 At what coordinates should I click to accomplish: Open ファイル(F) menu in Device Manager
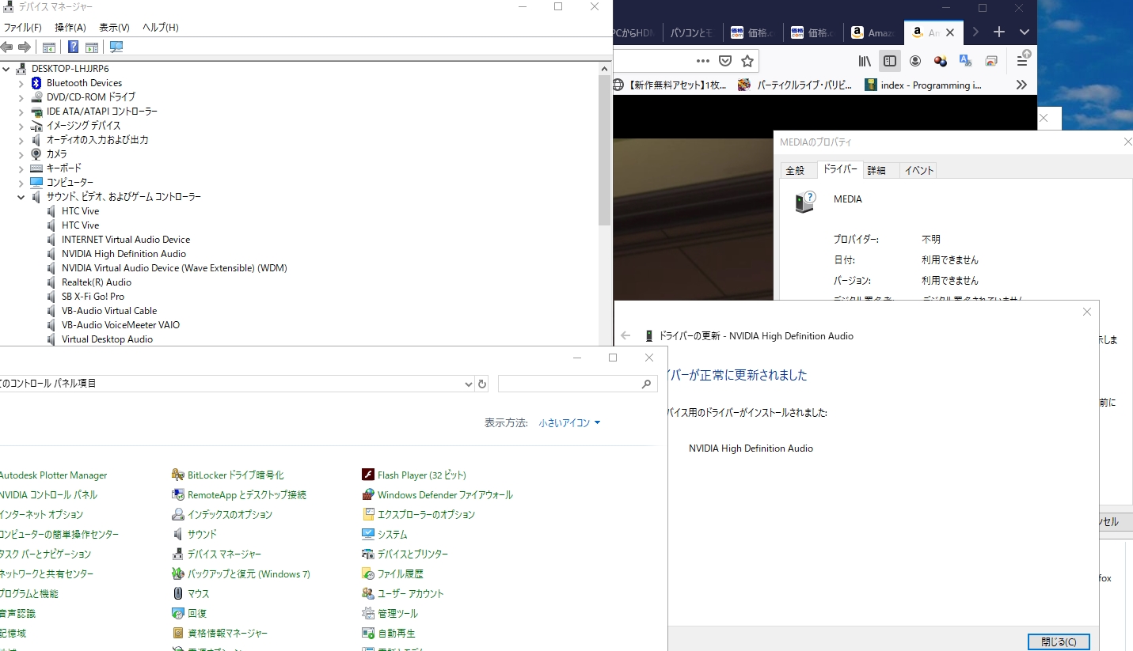tap(22, 27)
